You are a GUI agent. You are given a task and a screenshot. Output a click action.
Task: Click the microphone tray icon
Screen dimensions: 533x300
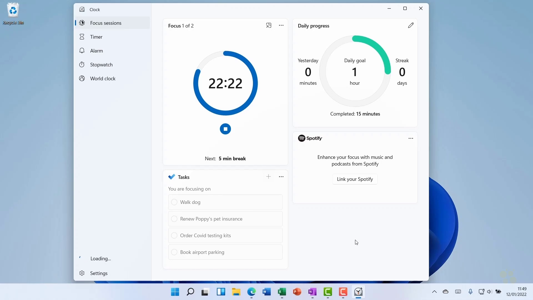(471, 292)
